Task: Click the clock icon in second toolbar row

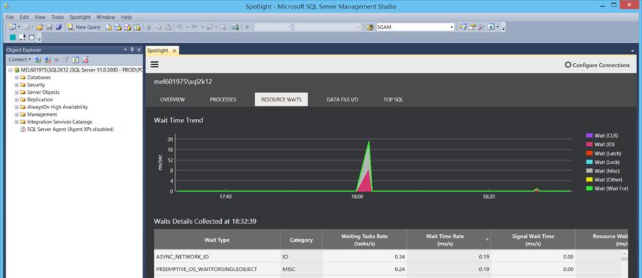Action: [31, 38]
